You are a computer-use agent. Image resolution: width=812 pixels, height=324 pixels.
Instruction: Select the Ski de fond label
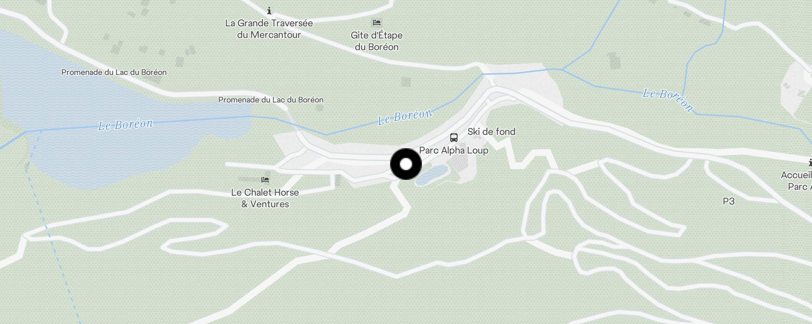pyautogui.click(x=491, y=132)
